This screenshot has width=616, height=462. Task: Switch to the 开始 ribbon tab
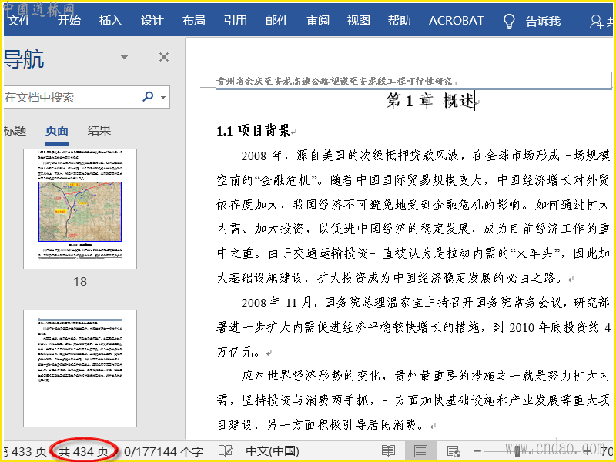click(69, 21)
